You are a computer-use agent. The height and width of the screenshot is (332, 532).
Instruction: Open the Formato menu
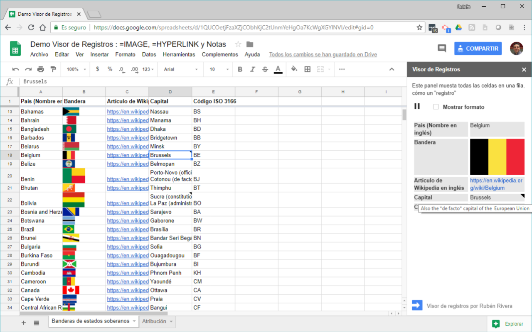click(x=125, y=54)
